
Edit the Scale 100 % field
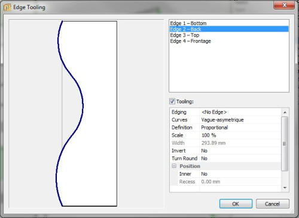(x=240, y=136)
